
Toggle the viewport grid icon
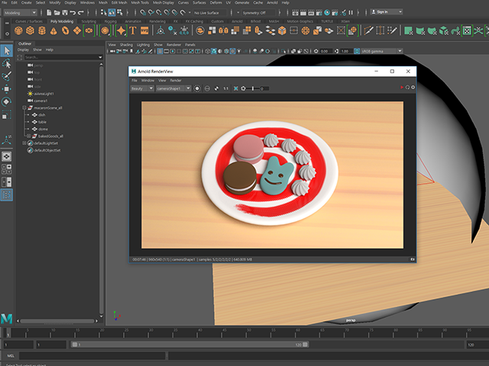click(160, 51)
